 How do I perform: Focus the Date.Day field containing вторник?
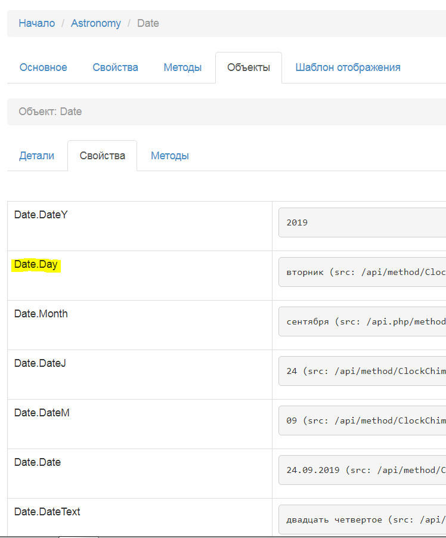362,272
